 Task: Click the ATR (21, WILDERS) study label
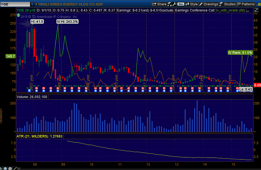click(32, 136)
